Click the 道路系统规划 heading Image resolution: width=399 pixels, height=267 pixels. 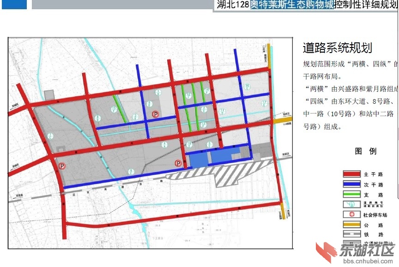pyautogui.click(x=338, y=48)
